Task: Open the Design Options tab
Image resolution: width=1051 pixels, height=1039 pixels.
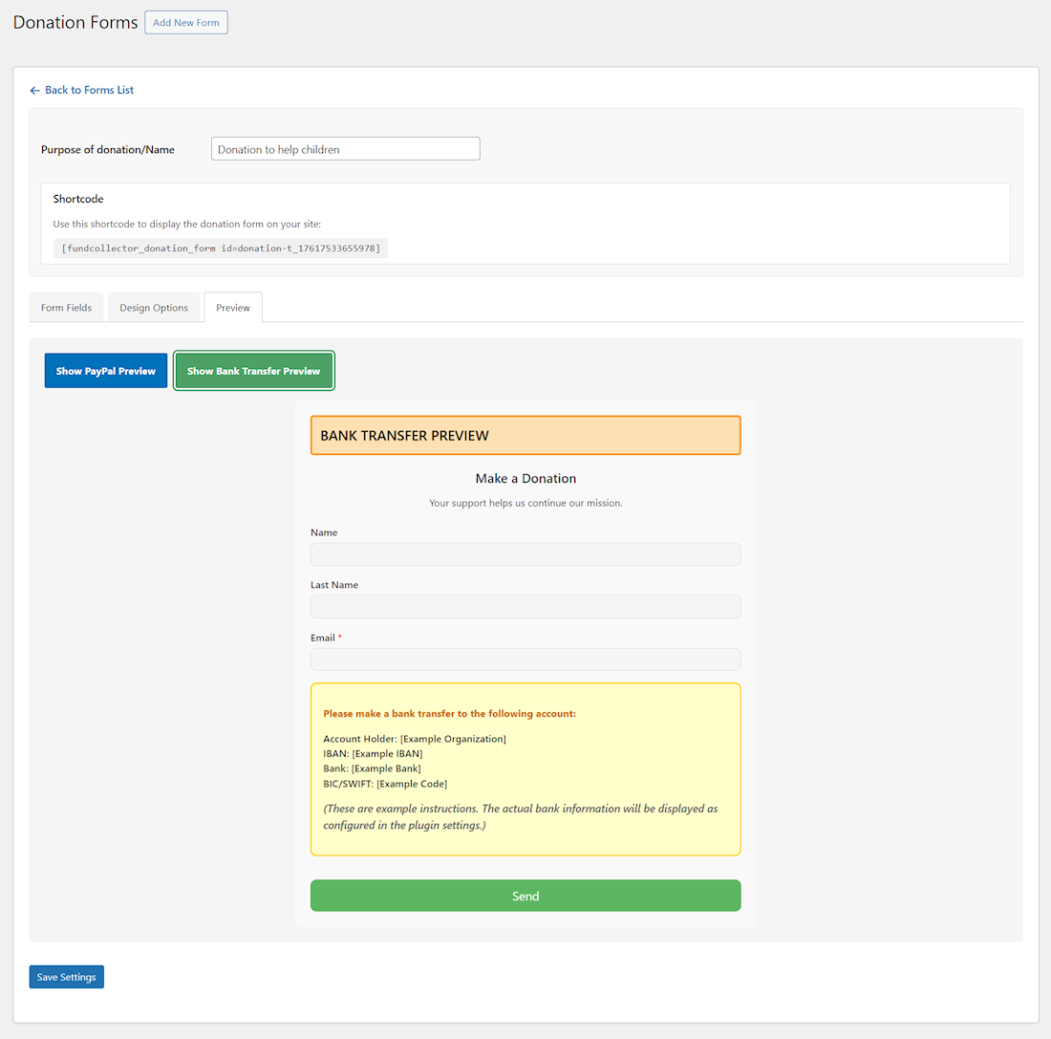Action: click(x=154, y=307)
